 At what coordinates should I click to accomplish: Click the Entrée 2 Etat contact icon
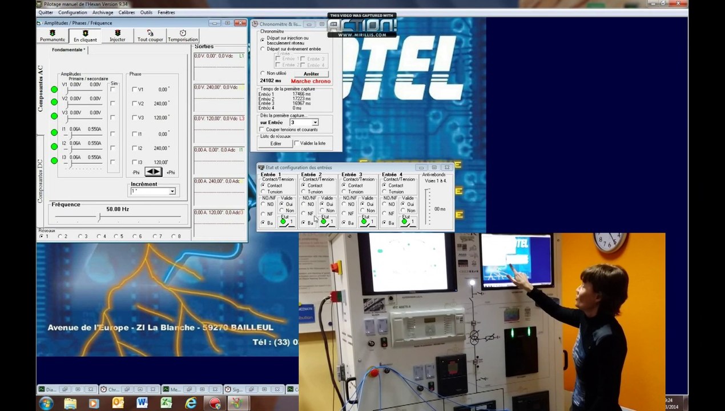tap(327, 221)
